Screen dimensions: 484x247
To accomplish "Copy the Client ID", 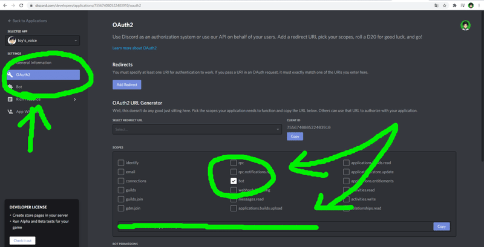I will (x=295, y=136).
